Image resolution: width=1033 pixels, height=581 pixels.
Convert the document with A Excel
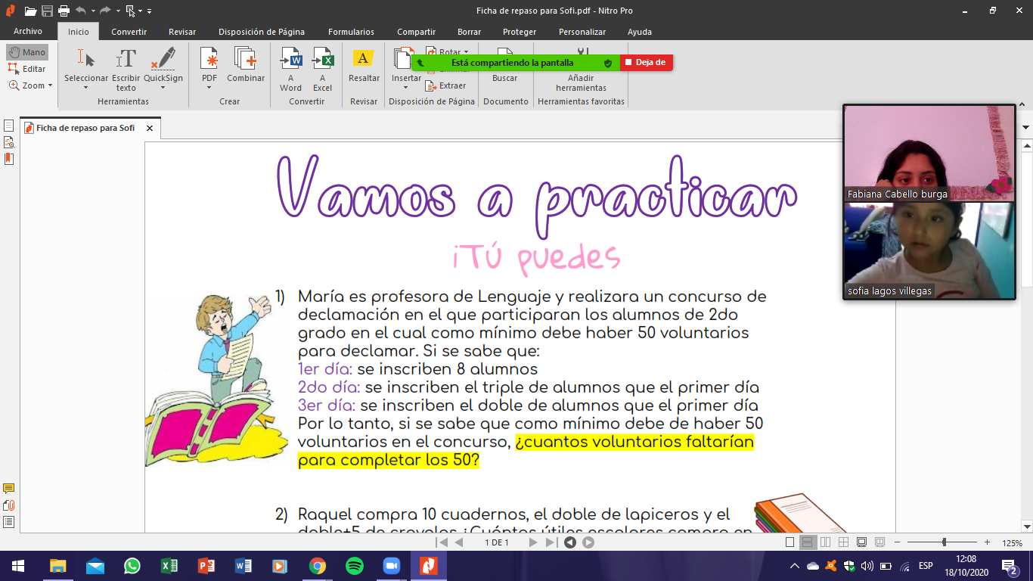pyautogui.click(x=322, y=69)
